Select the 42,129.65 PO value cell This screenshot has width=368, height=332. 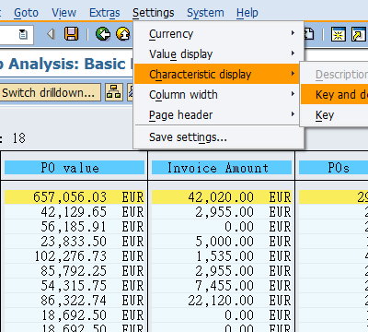75,212
